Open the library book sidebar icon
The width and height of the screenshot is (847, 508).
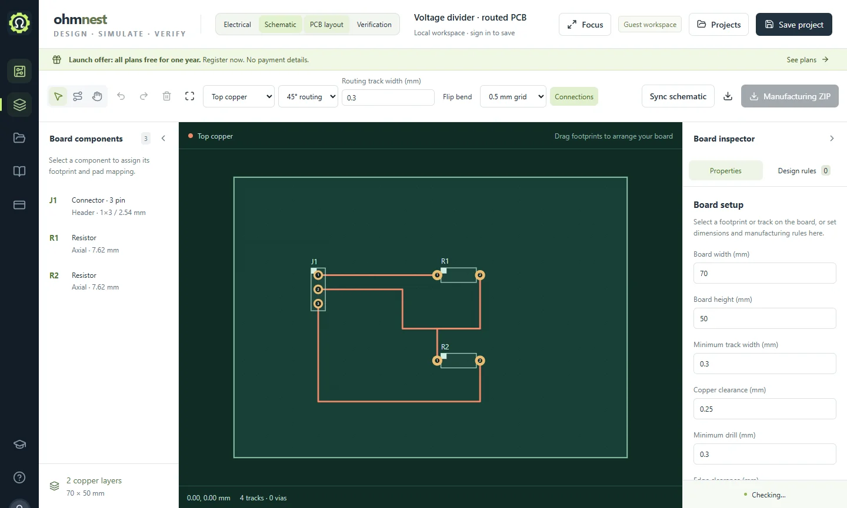click(x=19, y=171)
